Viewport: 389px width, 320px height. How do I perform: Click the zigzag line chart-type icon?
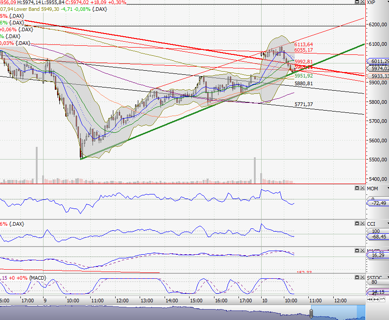point(382,299)
